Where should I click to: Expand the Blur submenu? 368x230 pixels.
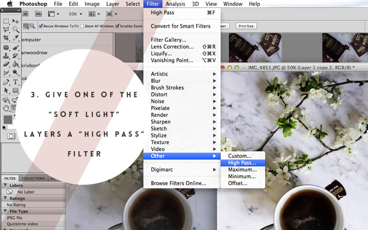(182, 81)
